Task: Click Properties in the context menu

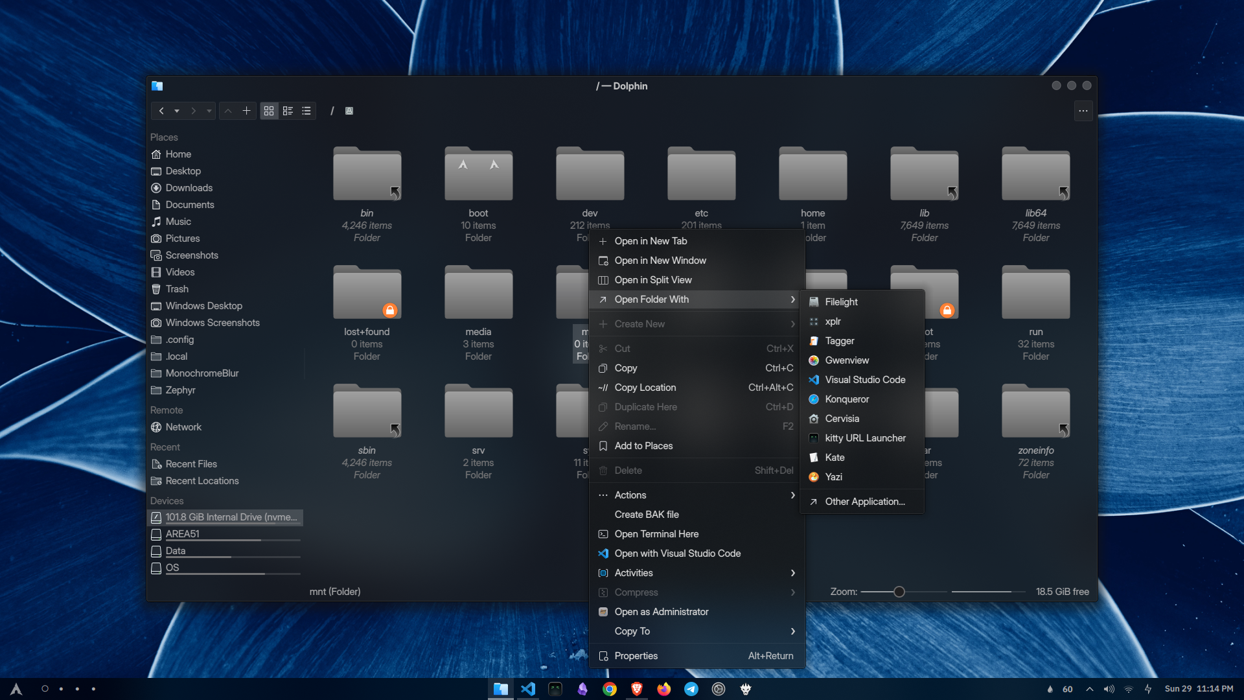Action: pyautogui.click(x=636, y=656)
